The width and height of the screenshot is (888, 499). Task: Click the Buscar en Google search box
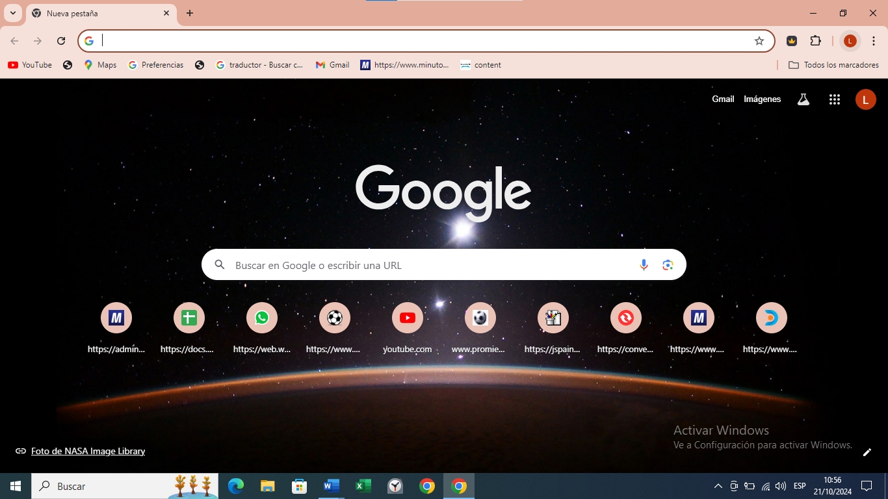[x=444, y=265]
